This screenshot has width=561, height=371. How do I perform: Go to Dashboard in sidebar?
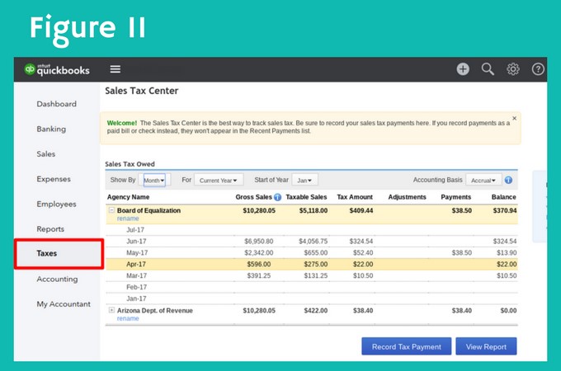[x=57, y=104]
